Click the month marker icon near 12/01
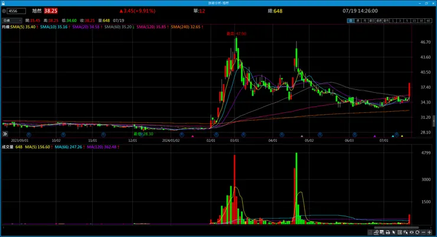Image resolution: width=437 pixels, height=237 pixels. [142, 135]
